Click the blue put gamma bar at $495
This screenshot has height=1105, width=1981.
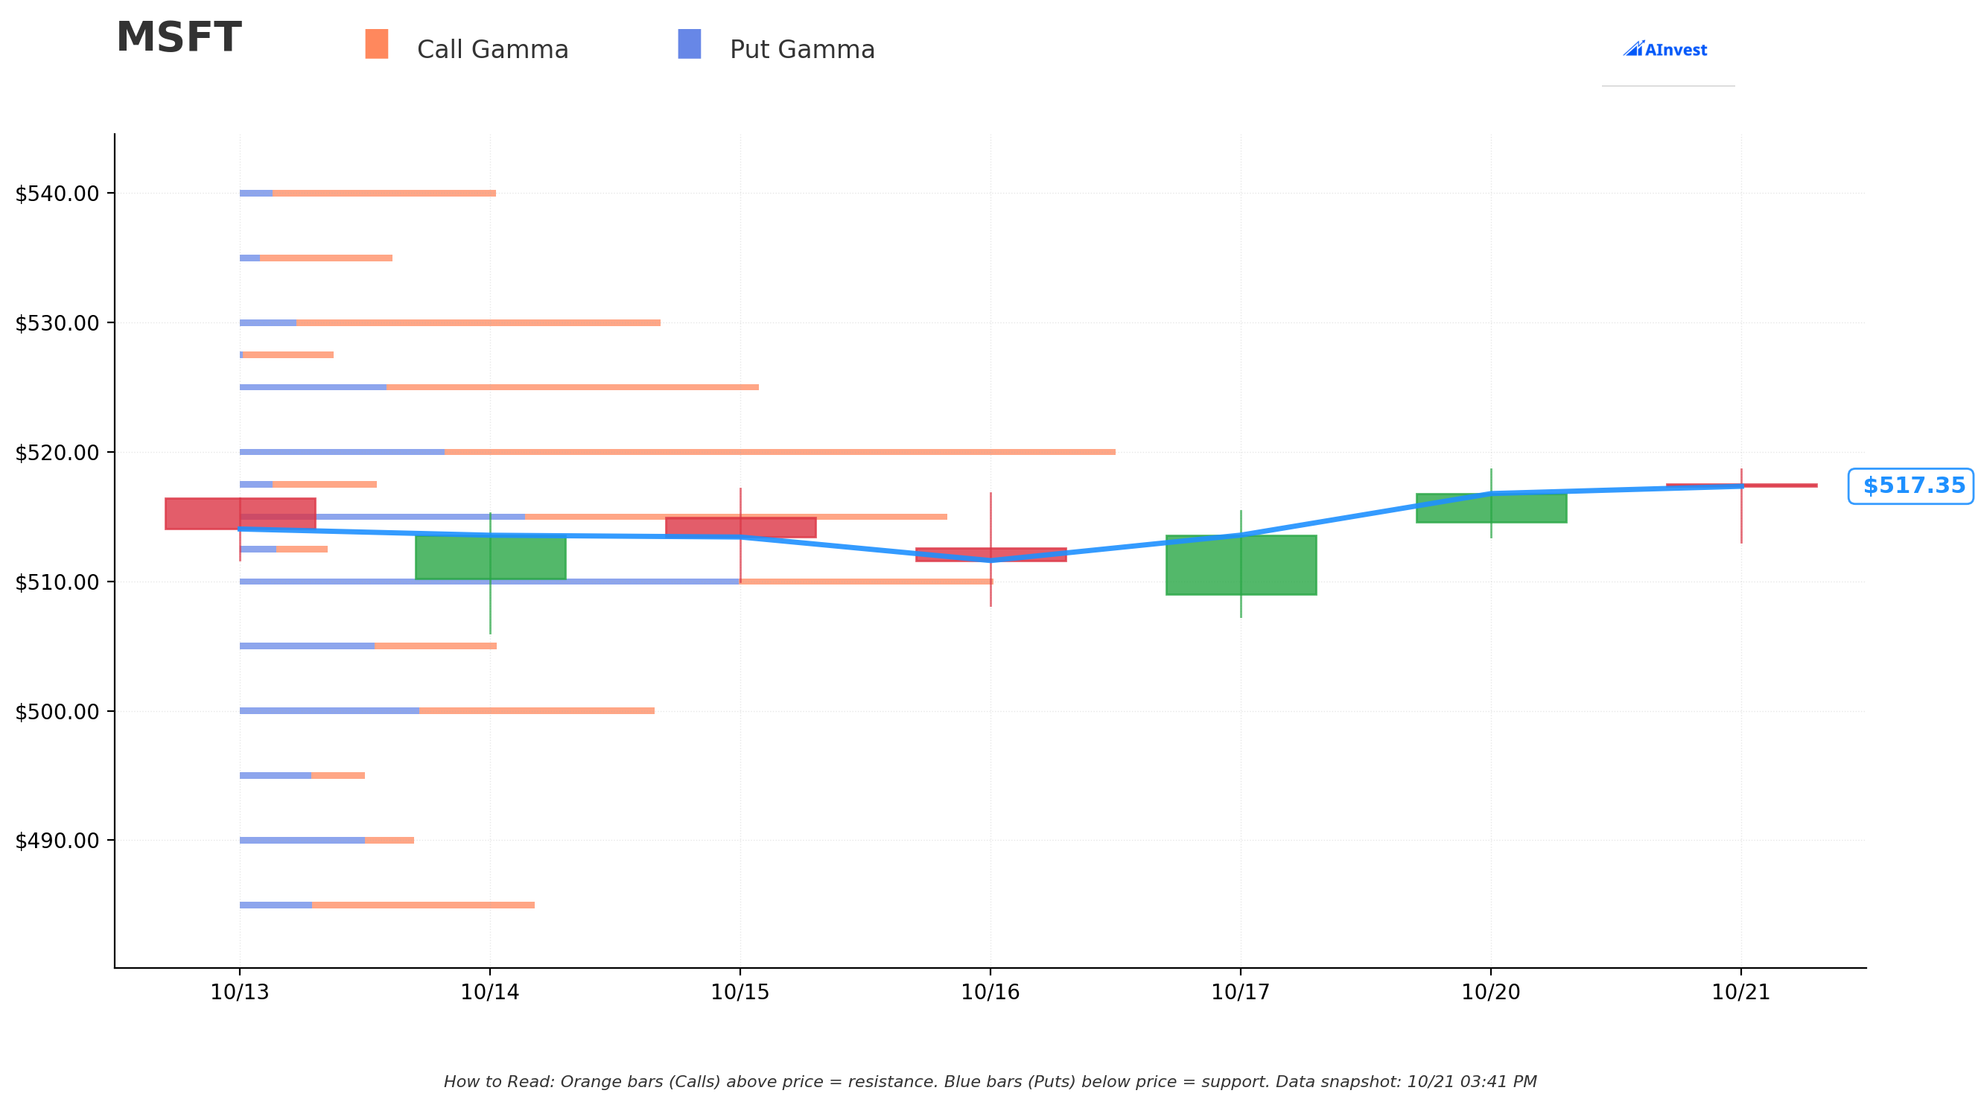[276, 775]
